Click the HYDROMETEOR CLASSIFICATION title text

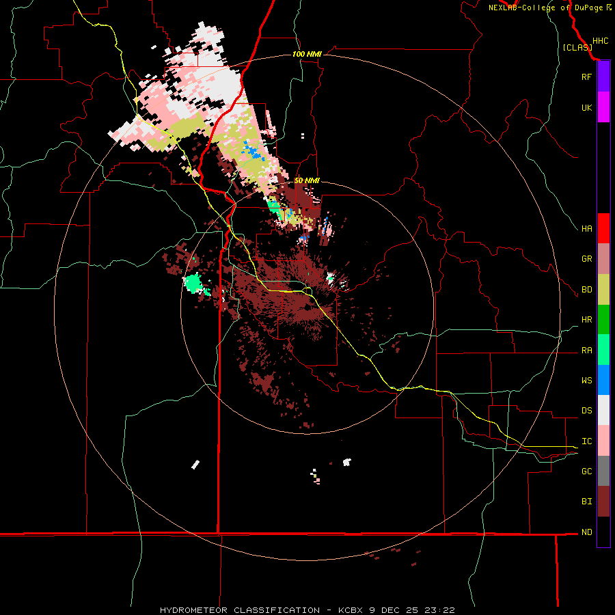240,610
